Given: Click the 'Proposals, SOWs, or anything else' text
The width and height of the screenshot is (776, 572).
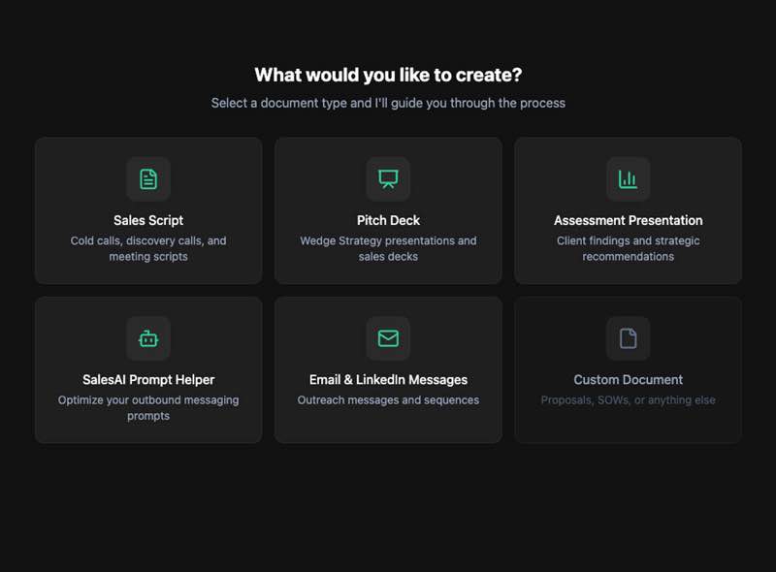Looking at the screenshot, I should pyautogui.click(x=628, y=399).
